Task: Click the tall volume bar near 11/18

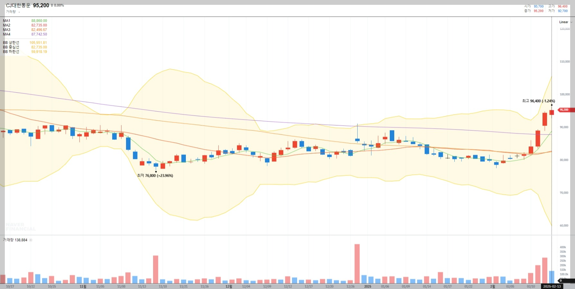Action: pyautogui.click(x=156, y=269)
